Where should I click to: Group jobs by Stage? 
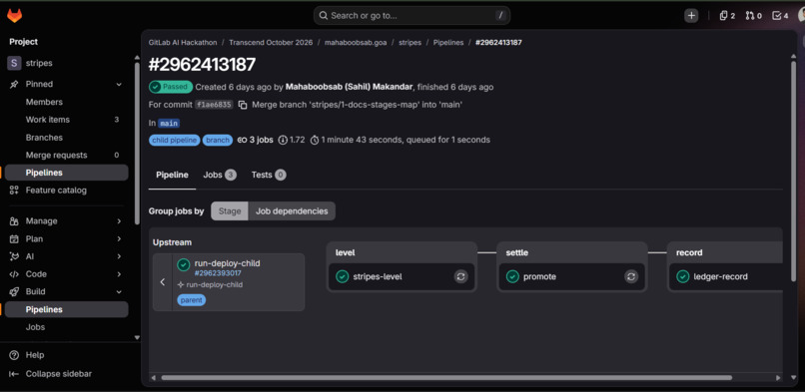click(230, 211)
